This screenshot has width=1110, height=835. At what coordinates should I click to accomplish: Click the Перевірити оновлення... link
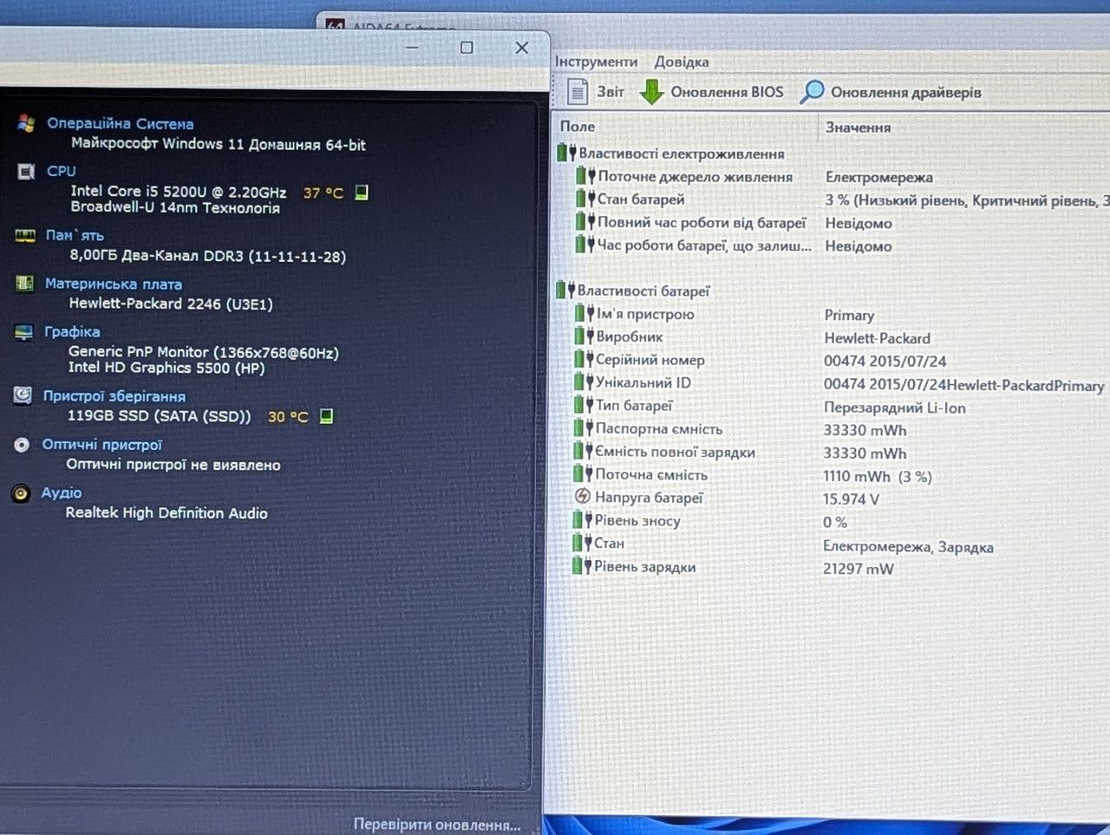437,824
